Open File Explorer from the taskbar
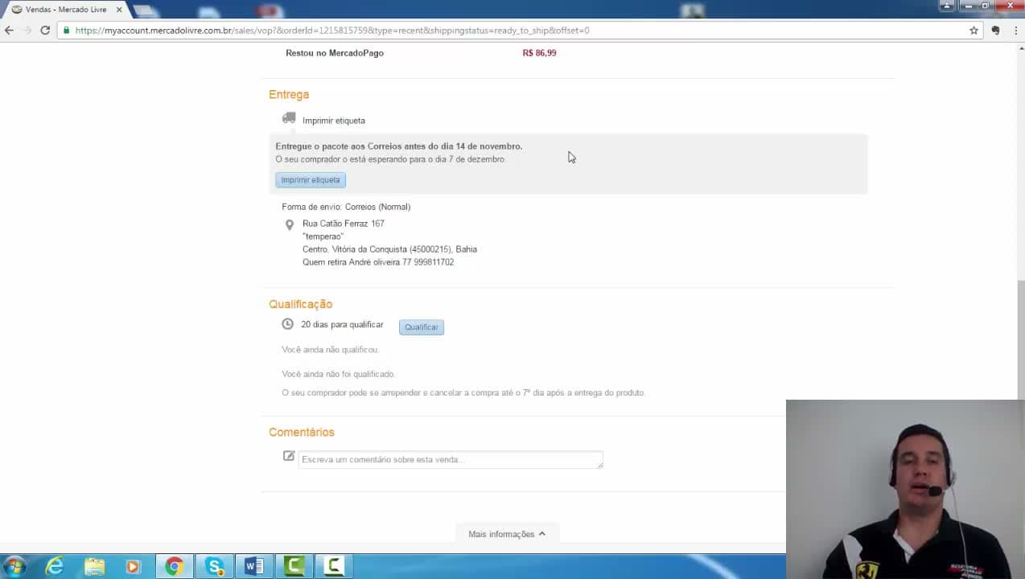1025x579 pixels. pyautogui.click(x=94, y=567)
